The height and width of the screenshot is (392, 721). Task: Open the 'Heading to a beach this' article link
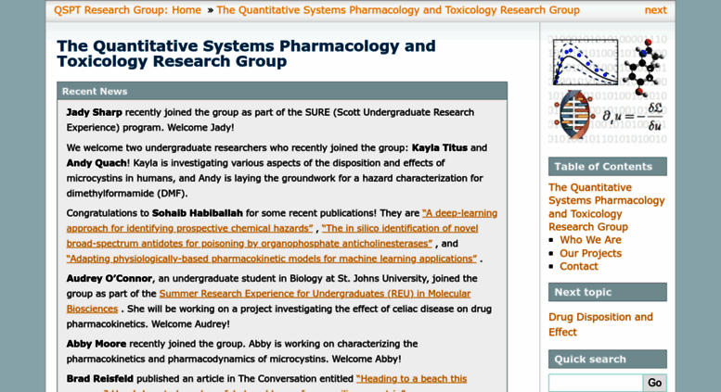tap(412, 379)
